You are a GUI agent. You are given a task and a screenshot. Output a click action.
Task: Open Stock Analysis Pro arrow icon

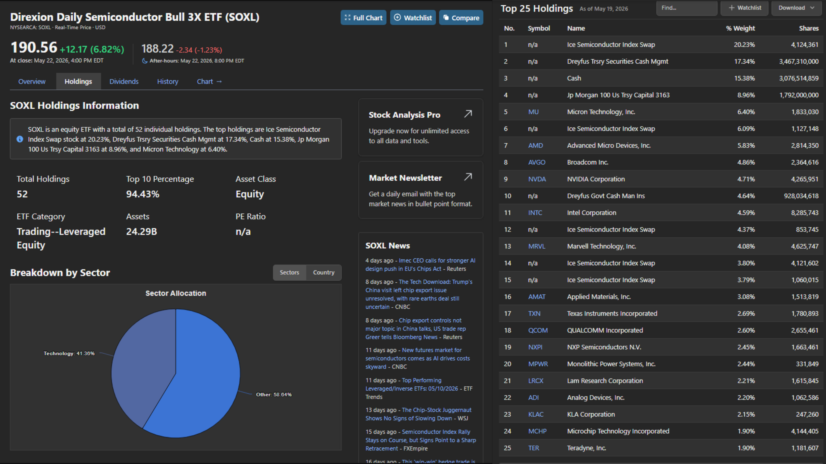point(468,114)
